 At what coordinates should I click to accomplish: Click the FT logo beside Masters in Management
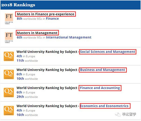9,38
